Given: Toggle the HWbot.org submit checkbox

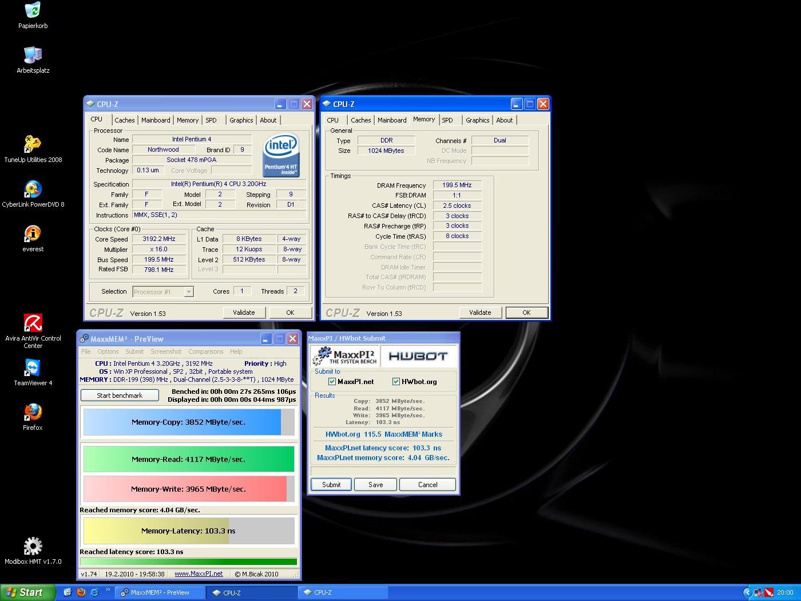Looking at the screenshot, I should tap(396, 382).
